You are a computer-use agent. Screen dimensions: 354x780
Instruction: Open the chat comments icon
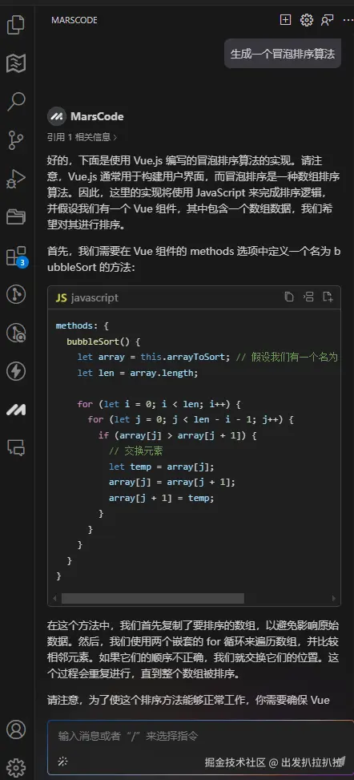(16, 447)
